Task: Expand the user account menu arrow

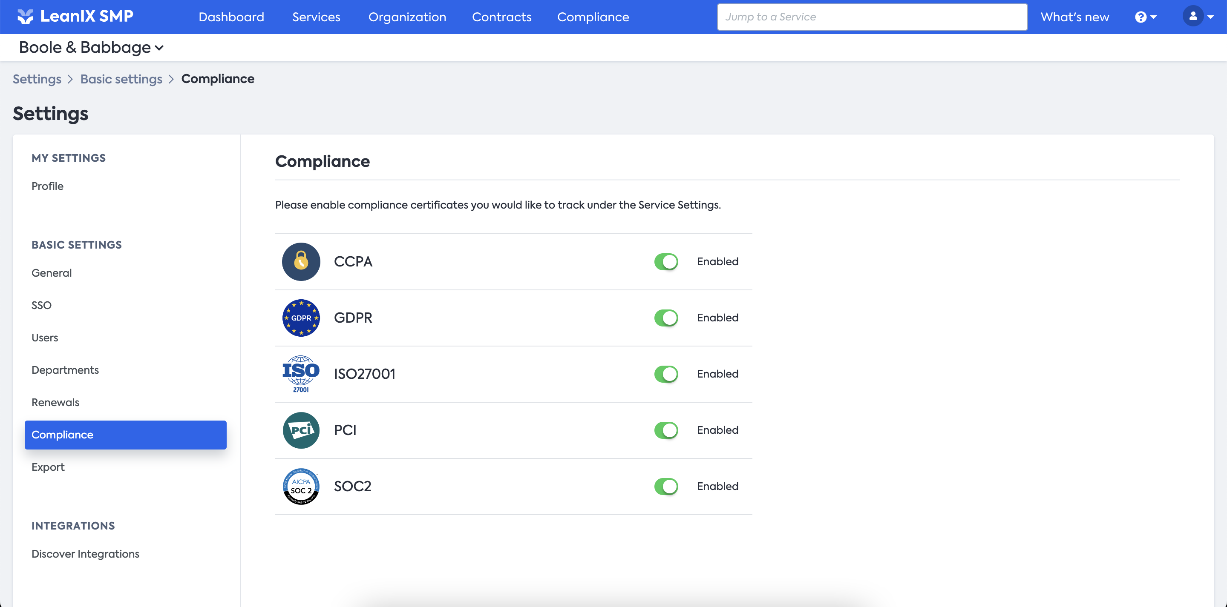Action: point(1210,17)
